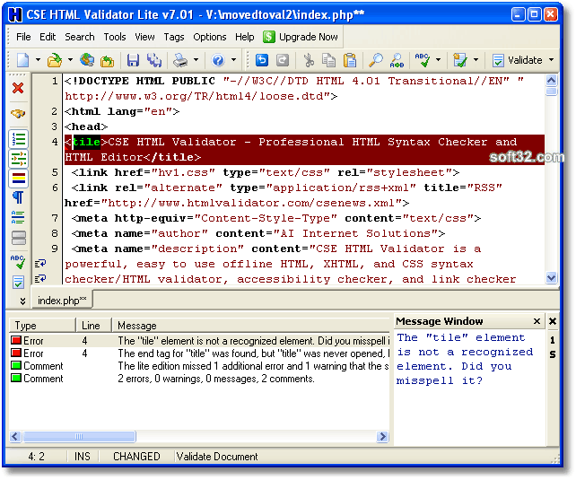Sort results by Type column header

(x=42, y=326)
